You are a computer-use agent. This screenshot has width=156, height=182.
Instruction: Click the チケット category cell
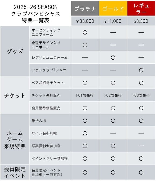point(15,95)
